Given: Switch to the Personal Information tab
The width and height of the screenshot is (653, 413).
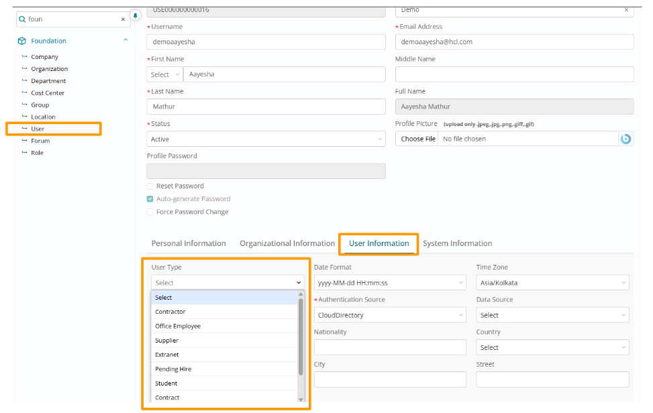Looking at the screenshot, I should pos(189,243).
